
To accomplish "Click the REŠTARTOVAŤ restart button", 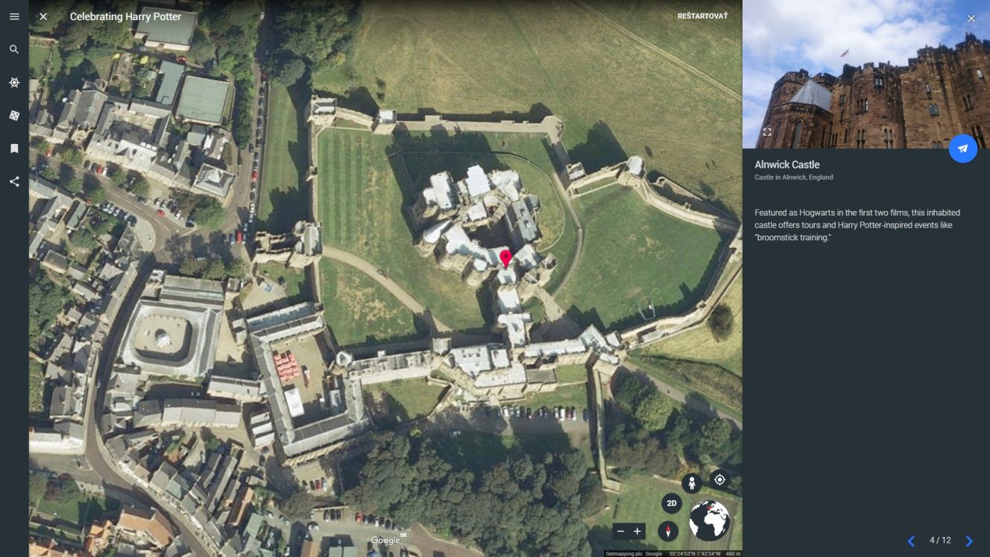I will pyautogui.click(x=702, y=16).
